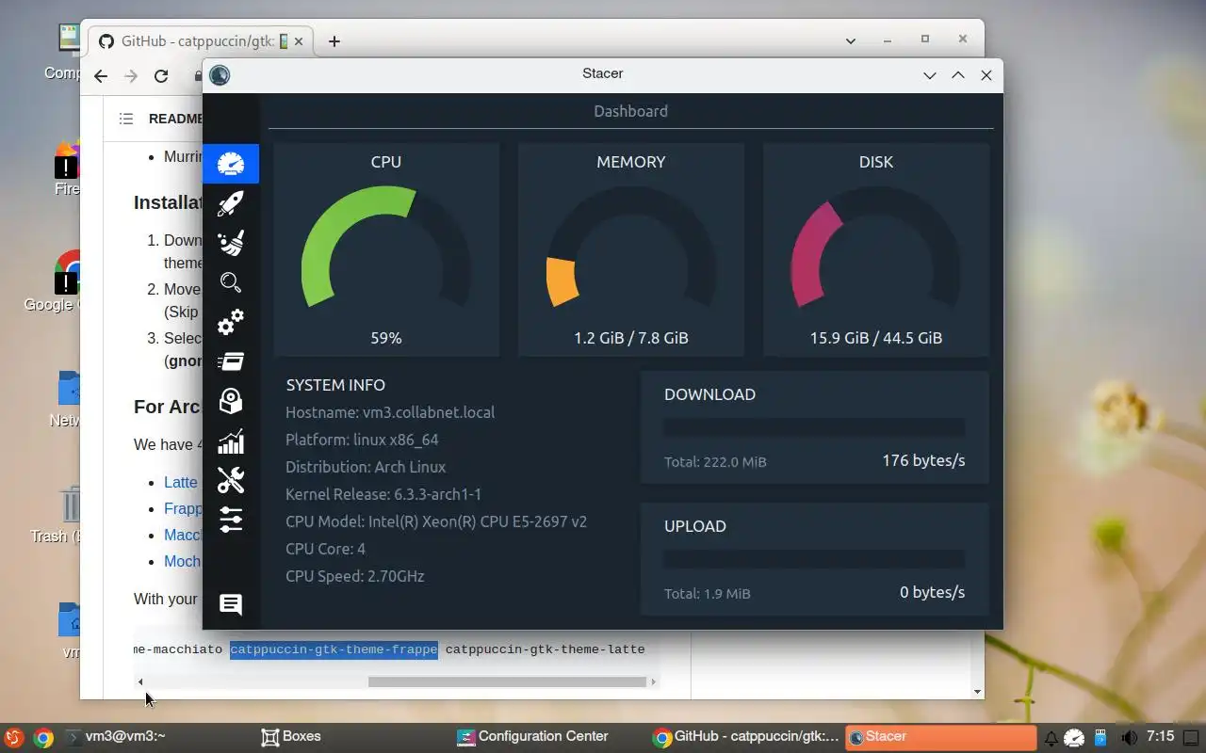
Task: Open Resources bar chart icon in Stacer
Action: [231, 441]
